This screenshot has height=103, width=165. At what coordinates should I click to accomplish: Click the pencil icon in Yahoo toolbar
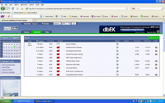pos(9,16)
